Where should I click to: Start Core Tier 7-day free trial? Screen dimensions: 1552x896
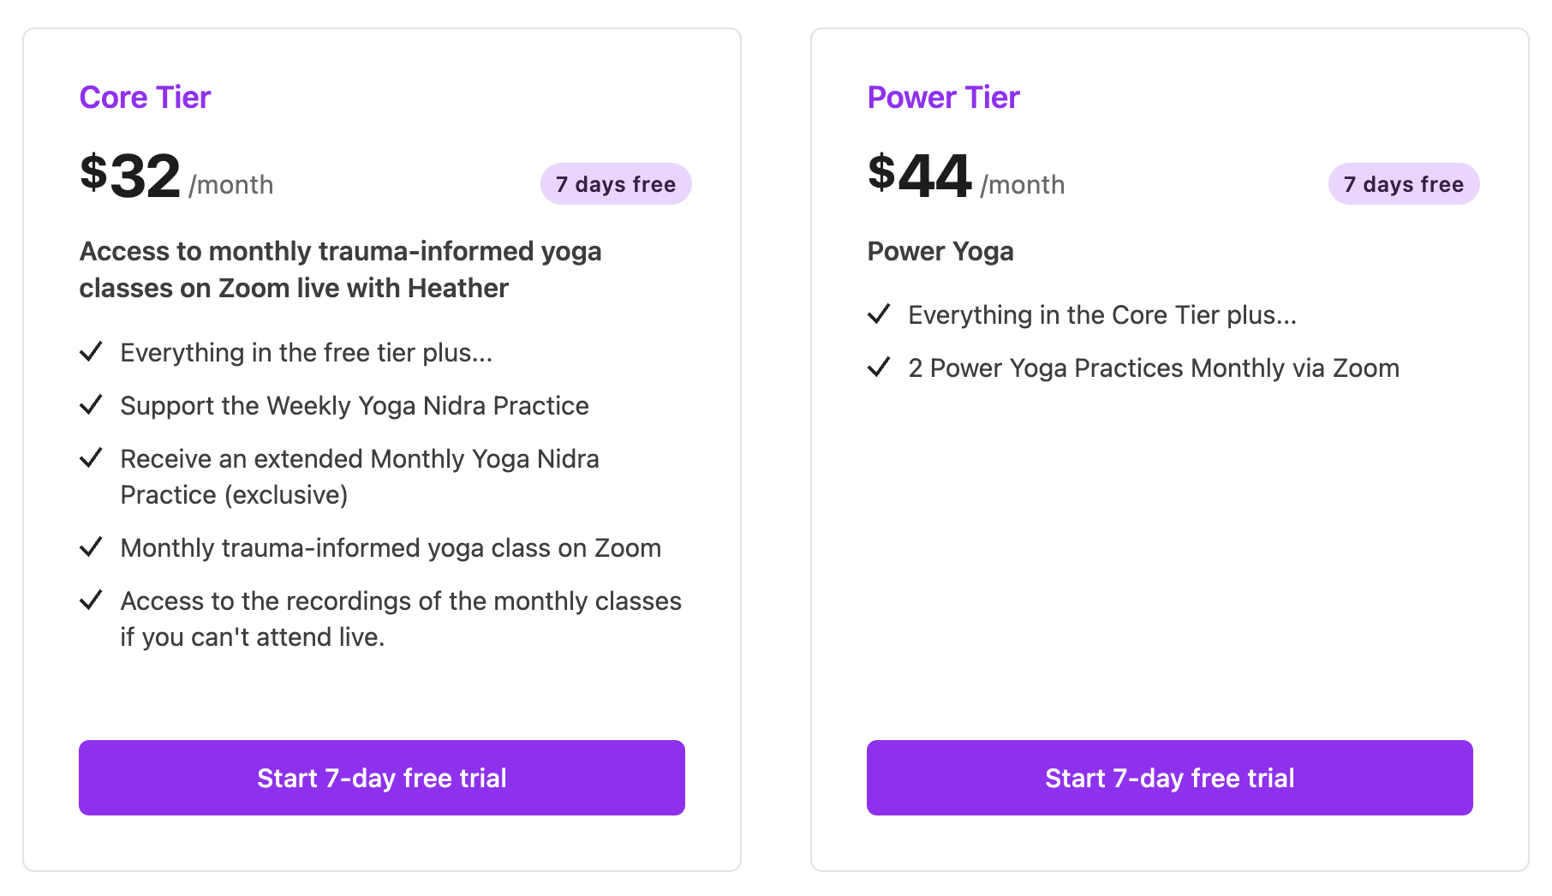pos(382,778)
